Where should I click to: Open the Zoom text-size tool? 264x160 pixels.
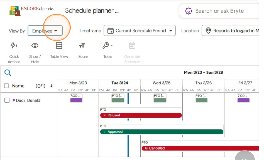coord(82,46)
